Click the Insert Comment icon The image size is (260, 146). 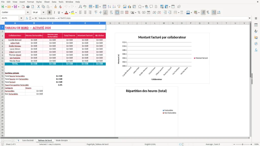click(x=151, y=7)
